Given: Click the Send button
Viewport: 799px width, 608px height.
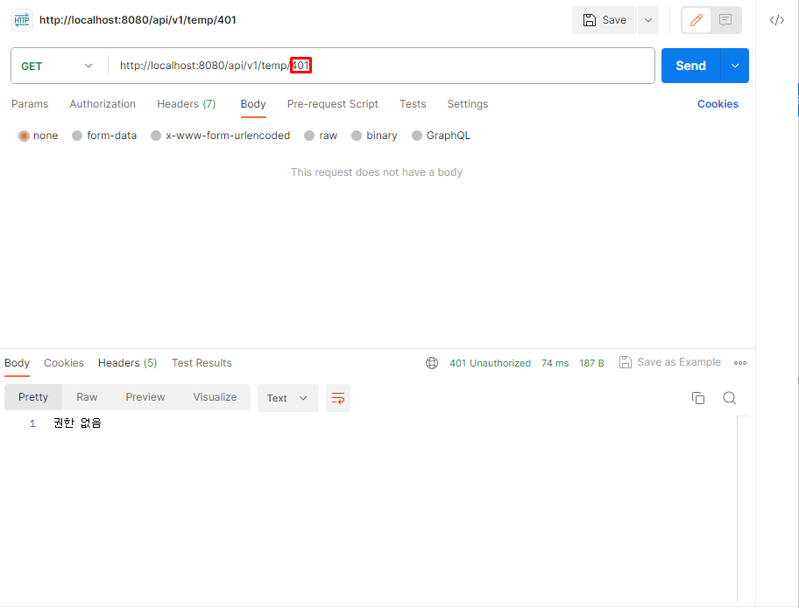Looking at the screenshot, I should coord(691,66).
